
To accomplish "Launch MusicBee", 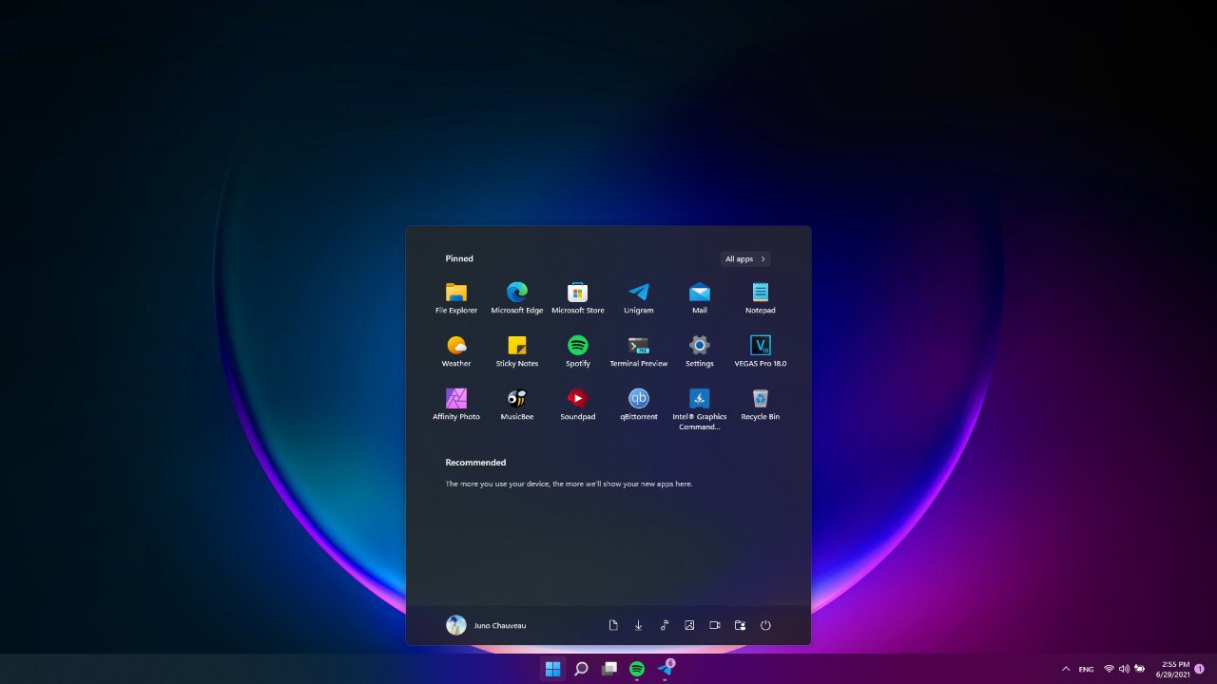I will point(517,404).
